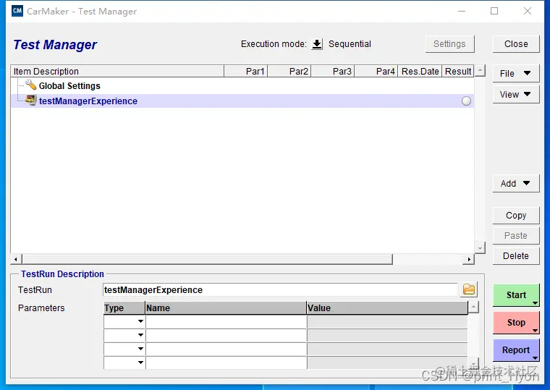Click the Settings button
Screen dimensions: 550x390
point(449,44)
